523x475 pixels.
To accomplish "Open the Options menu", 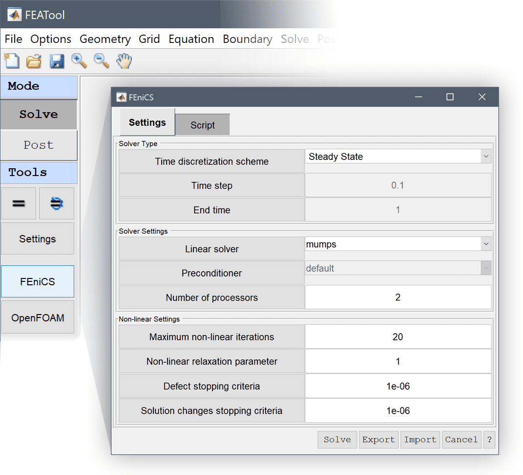I will point(51,39).
